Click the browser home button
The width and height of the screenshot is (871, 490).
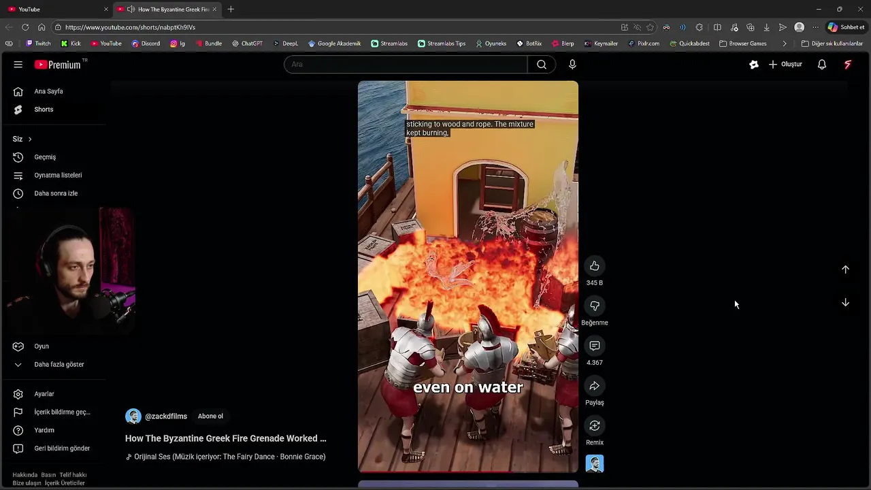(42, 27)
